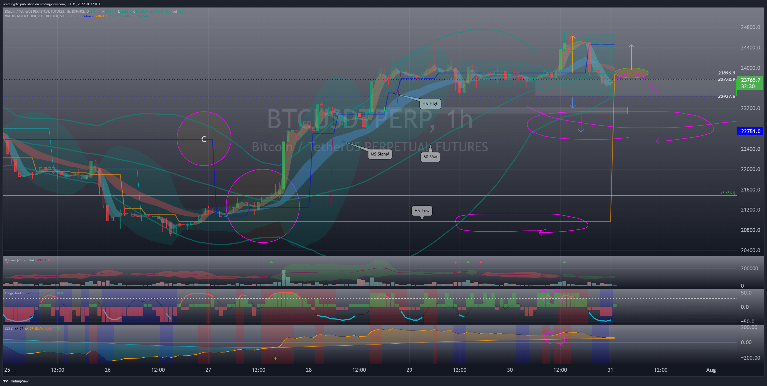Click the blue EMA value 24464.2 in legend
767x386 pixels.
[x=88, y=16]
